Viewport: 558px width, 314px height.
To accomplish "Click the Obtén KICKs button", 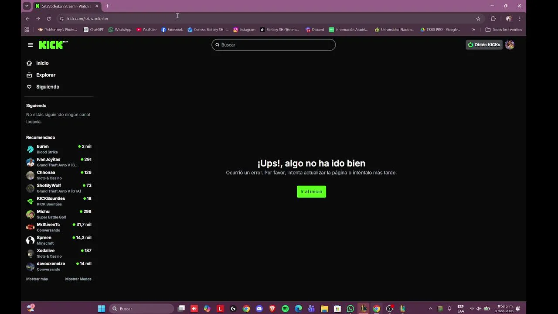I will tap(484, 45).
